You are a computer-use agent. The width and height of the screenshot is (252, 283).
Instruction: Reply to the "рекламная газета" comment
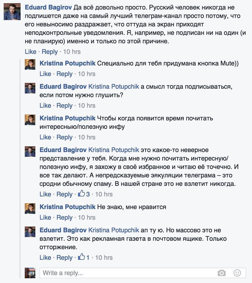[x=64, y=258]
